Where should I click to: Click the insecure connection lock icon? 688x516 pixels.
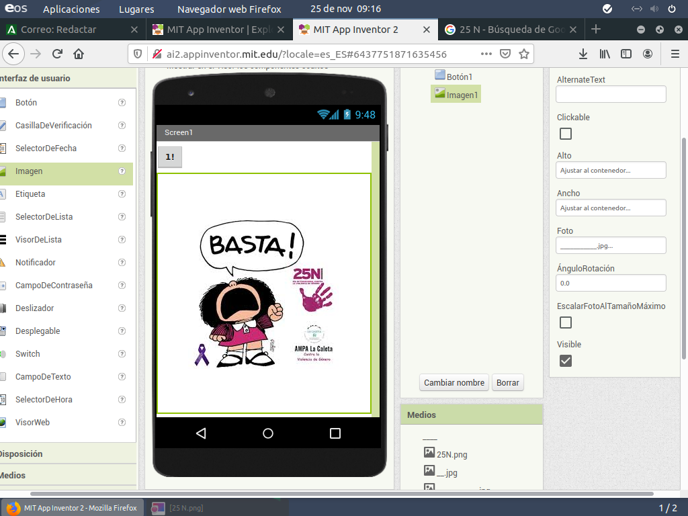157,54
